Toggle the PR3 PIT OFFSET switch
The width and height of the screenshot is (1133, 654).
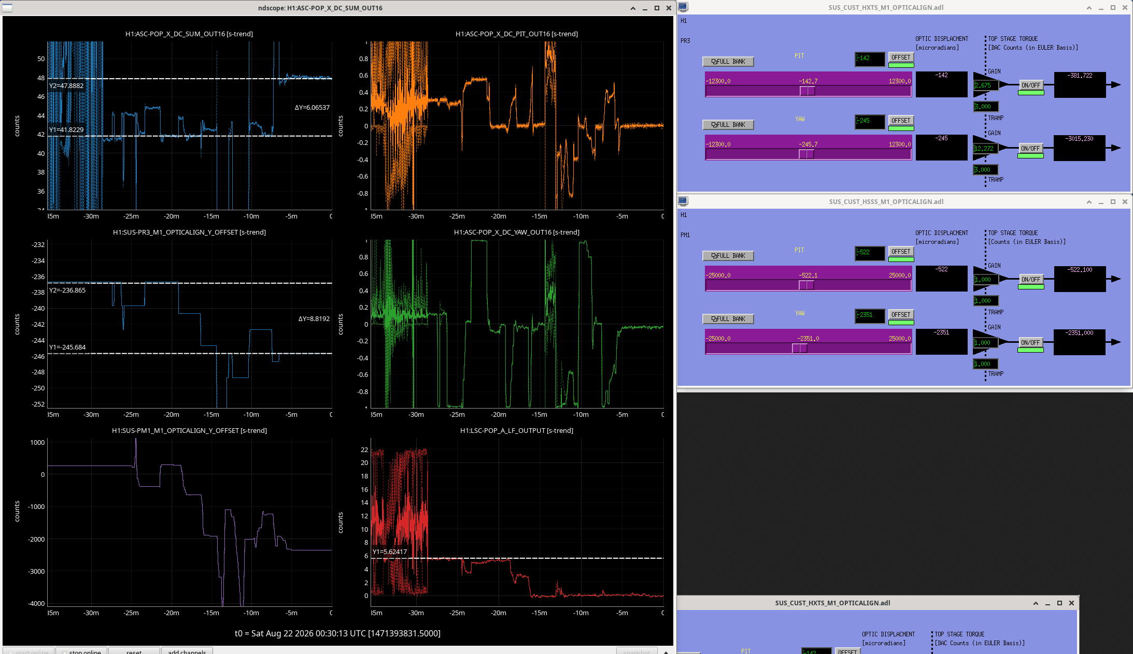pos(901,57)
